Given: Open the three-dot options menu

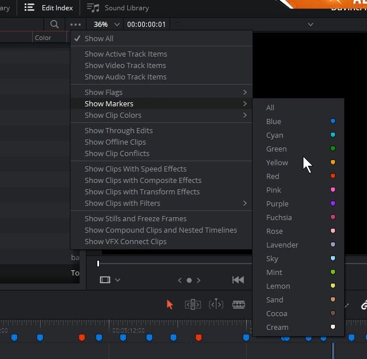Looking at the screenshot, I should click(x=76, y=25).
